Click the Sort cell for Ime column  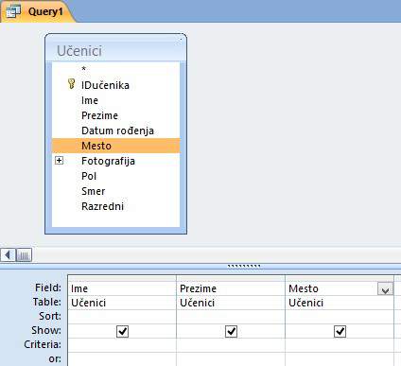click(x=122, y=317)
